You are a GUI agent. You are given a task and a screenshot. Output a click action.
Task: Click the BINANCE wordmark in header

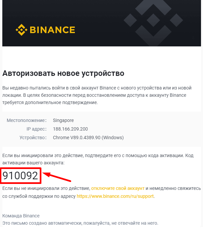tap(52, 30)
